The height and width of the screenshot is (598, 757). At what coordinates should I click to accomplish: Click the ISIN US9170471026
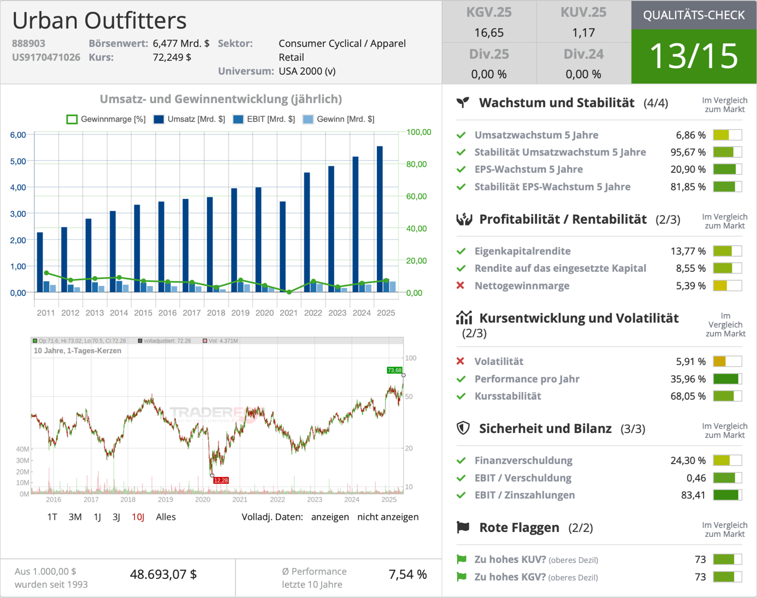point(46,57)
